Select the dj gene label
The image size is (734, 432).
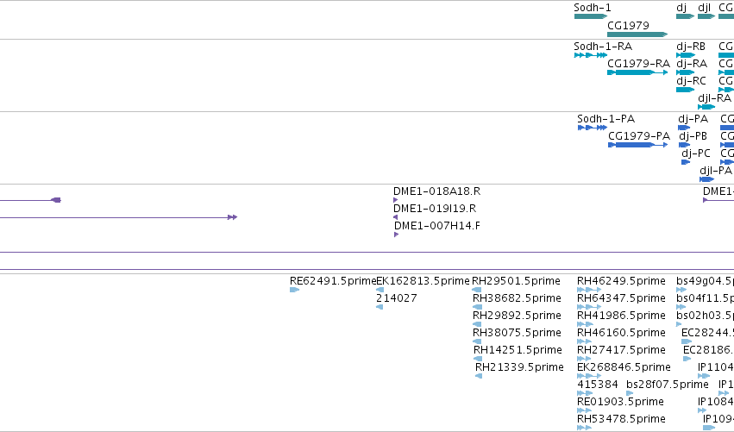[x=681, y=8]
